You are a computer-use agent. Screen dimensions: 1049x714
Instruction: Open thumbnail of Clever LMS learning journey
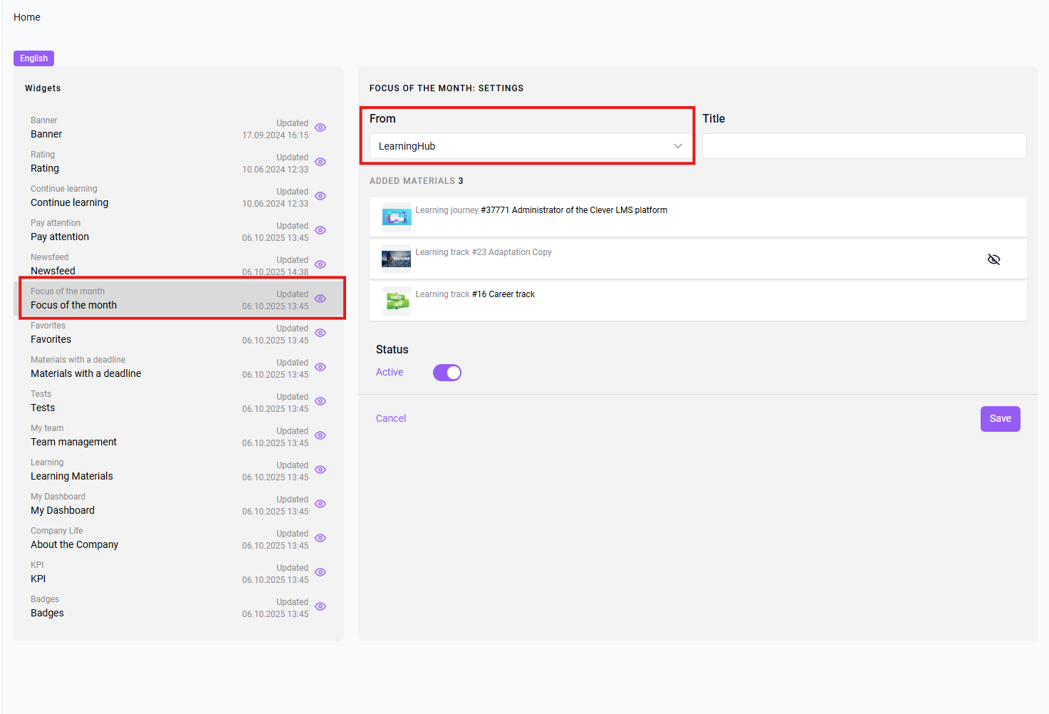coord(397,217)
